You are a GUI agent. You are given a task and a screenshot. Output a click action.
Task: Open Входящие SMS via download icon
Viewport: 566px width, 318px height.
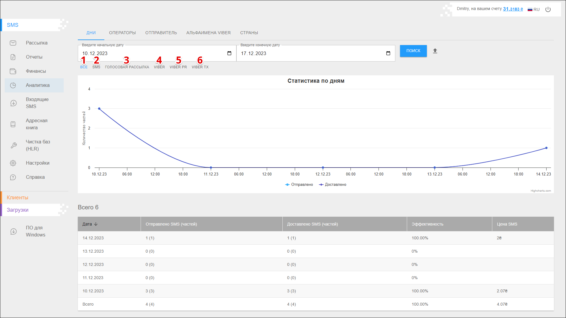pos(13,103)
